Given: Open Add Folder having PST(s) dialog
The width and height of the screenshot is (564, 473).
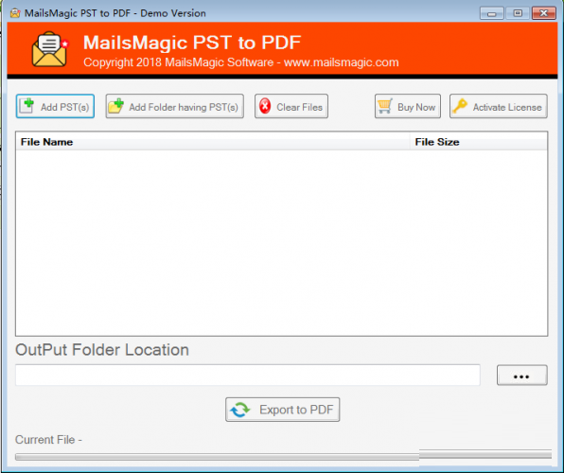Looking at the screenshot, I should click(x=175, y=106).
